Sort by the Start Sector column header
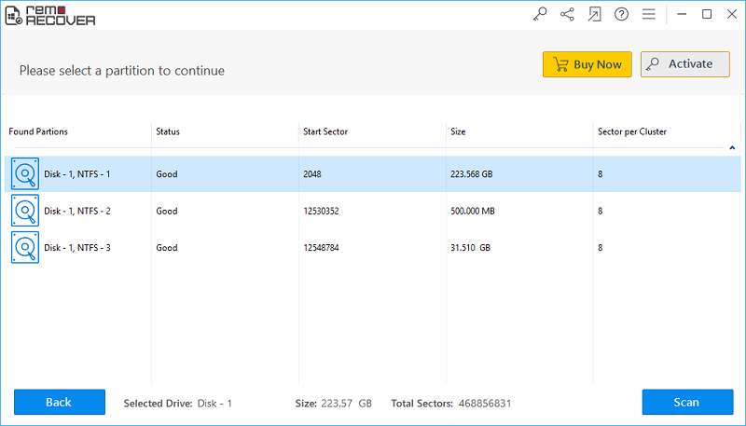Viewport: 746px width, 426px height. (x=325, y=131)
